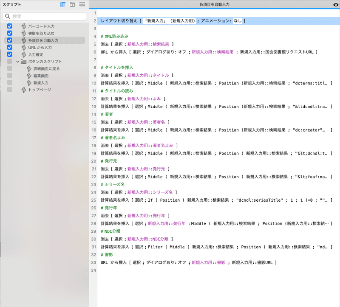The width and height of the screenshot is (340, 307).
Task: Select the # 発行元 comment line
Action: point(109,161)
